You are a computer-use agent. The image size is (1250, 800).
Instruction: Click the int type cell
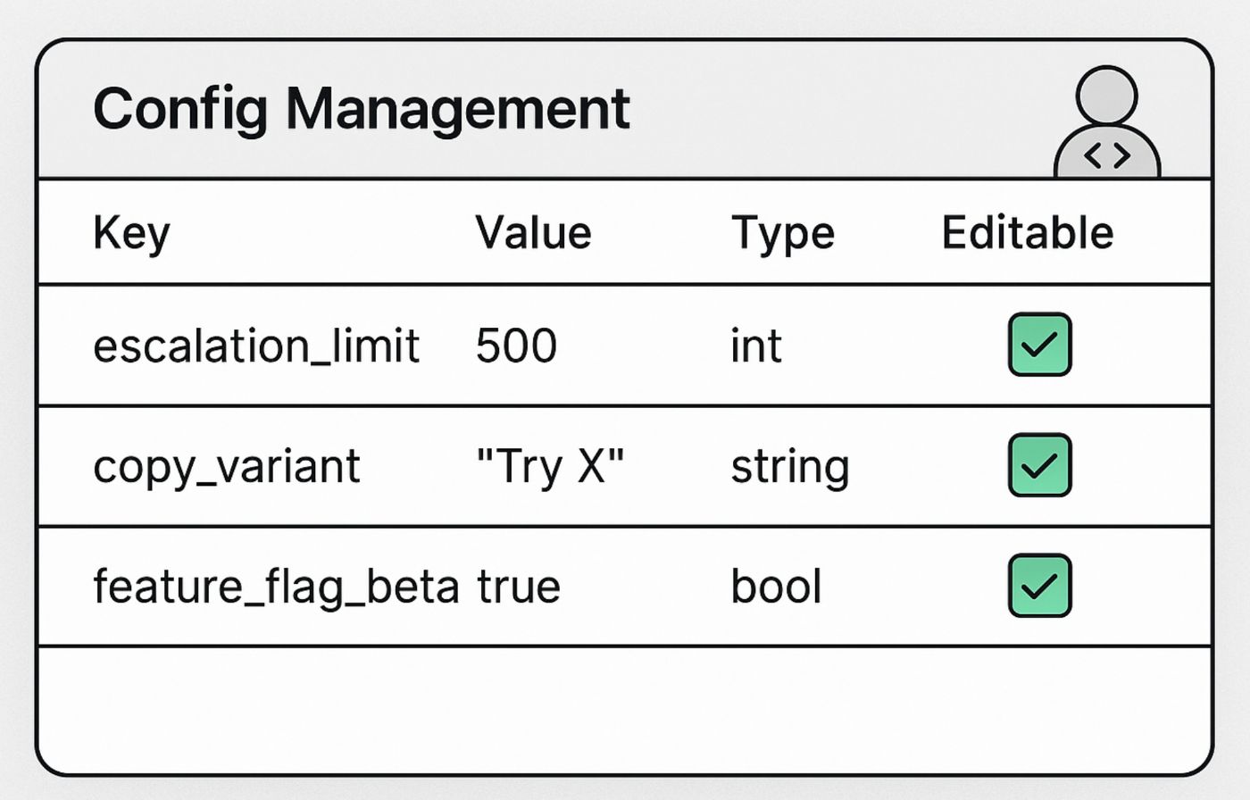click(x=756, y=346)
